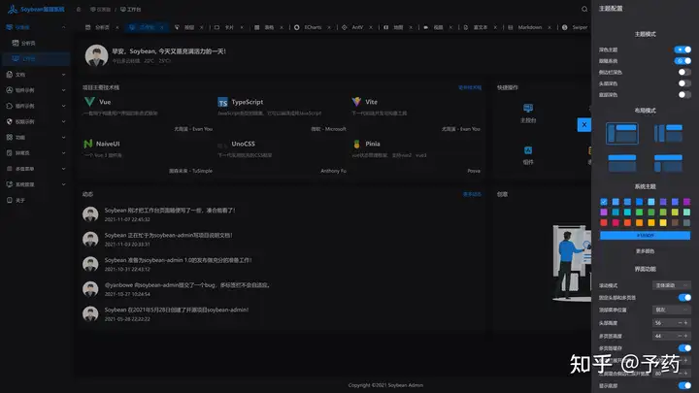This screenshot has width=699, height=393.
Task: Click the 异常页 icon in the sidebar
Action: click(x=10, y=153)
